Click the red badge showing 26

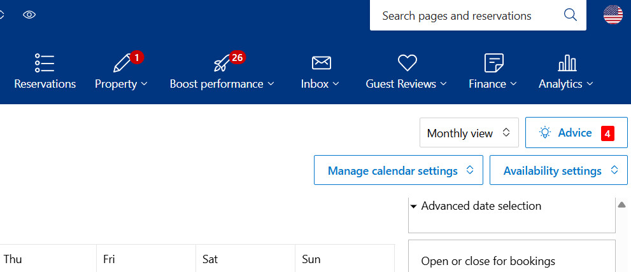point(237,58)
